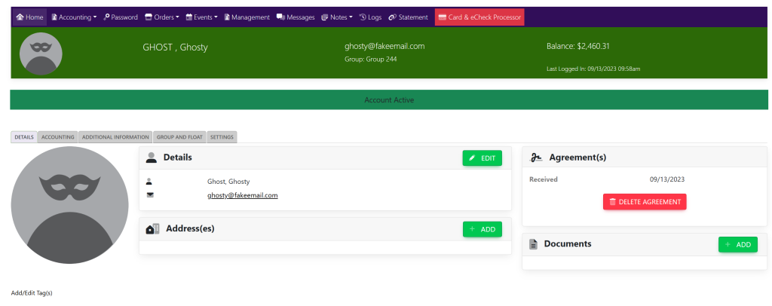The width and height of the screenshot is (772, 306).
Task: Click the Password key icon
Action: [x=106, y=17]
